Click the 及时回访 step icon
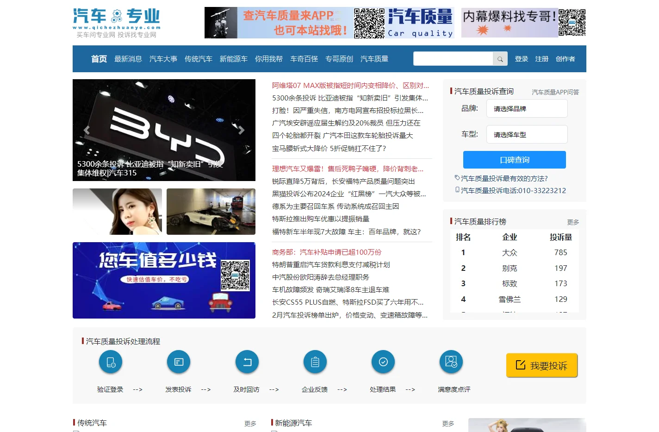 (x=247, y=362)
